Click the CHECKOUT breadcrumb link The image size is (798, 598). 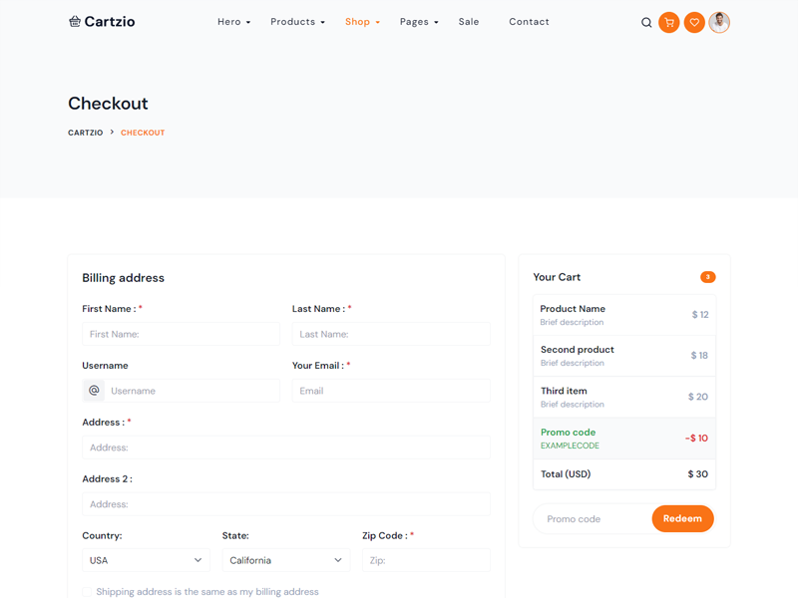[143, 133]
